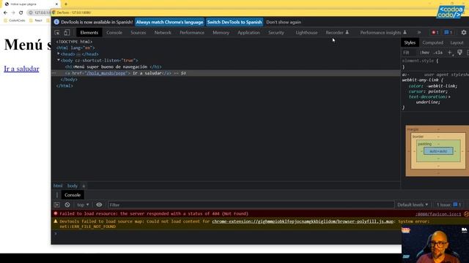Open the /hola_mundo/pepe href link
469x263 pixels.
(x=106, y=73)
